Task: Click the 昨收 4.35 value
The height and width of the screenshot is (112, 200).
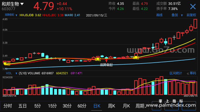Action: pyautogui.click(x=121, y=4)
